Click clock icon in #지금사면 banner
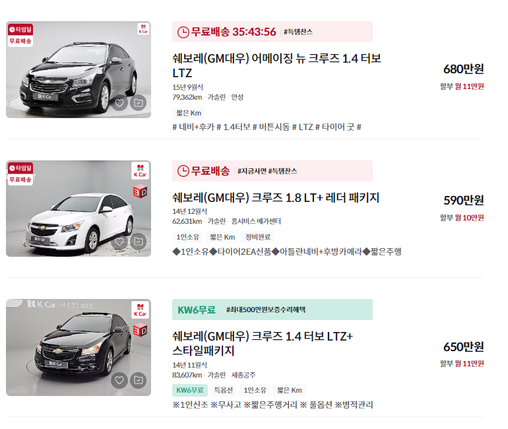This screenshot has height=429, width=508. 183,171
